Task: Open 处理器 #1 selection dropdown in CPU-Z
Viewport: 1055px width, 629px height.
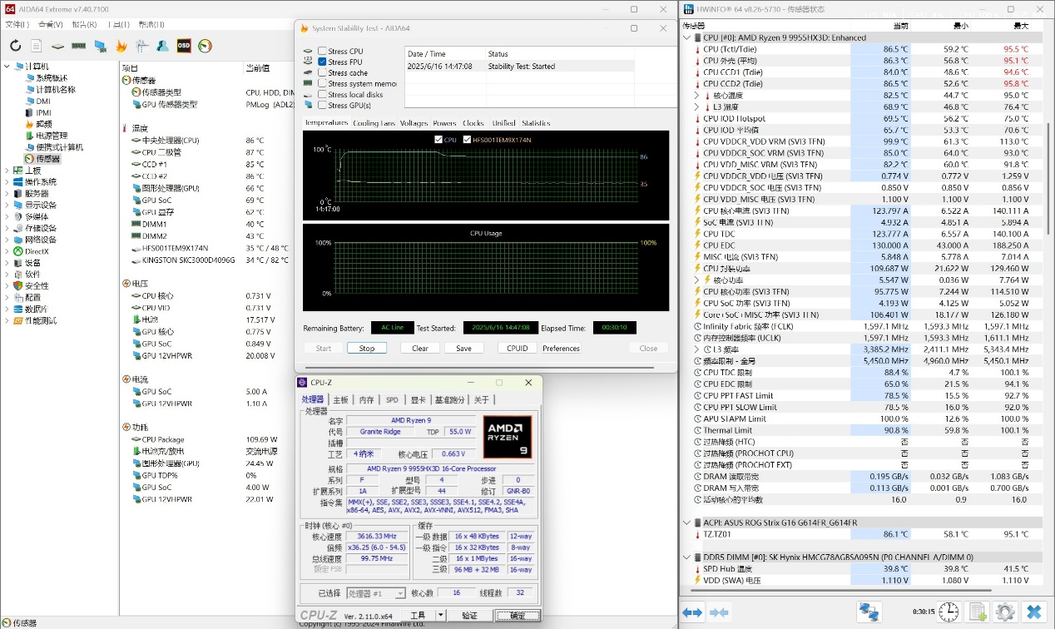Action: (x=376, y=593)
